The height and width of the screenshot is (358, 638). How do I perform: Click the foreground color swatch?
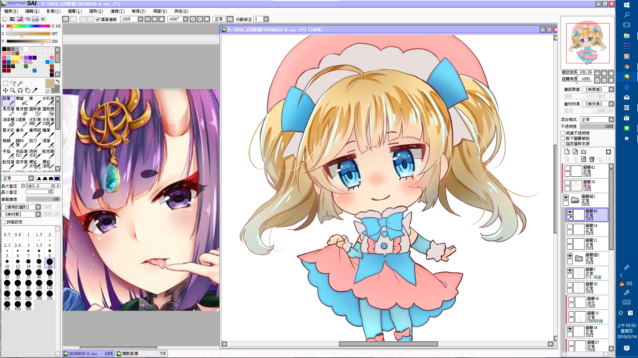coord(50,84)
